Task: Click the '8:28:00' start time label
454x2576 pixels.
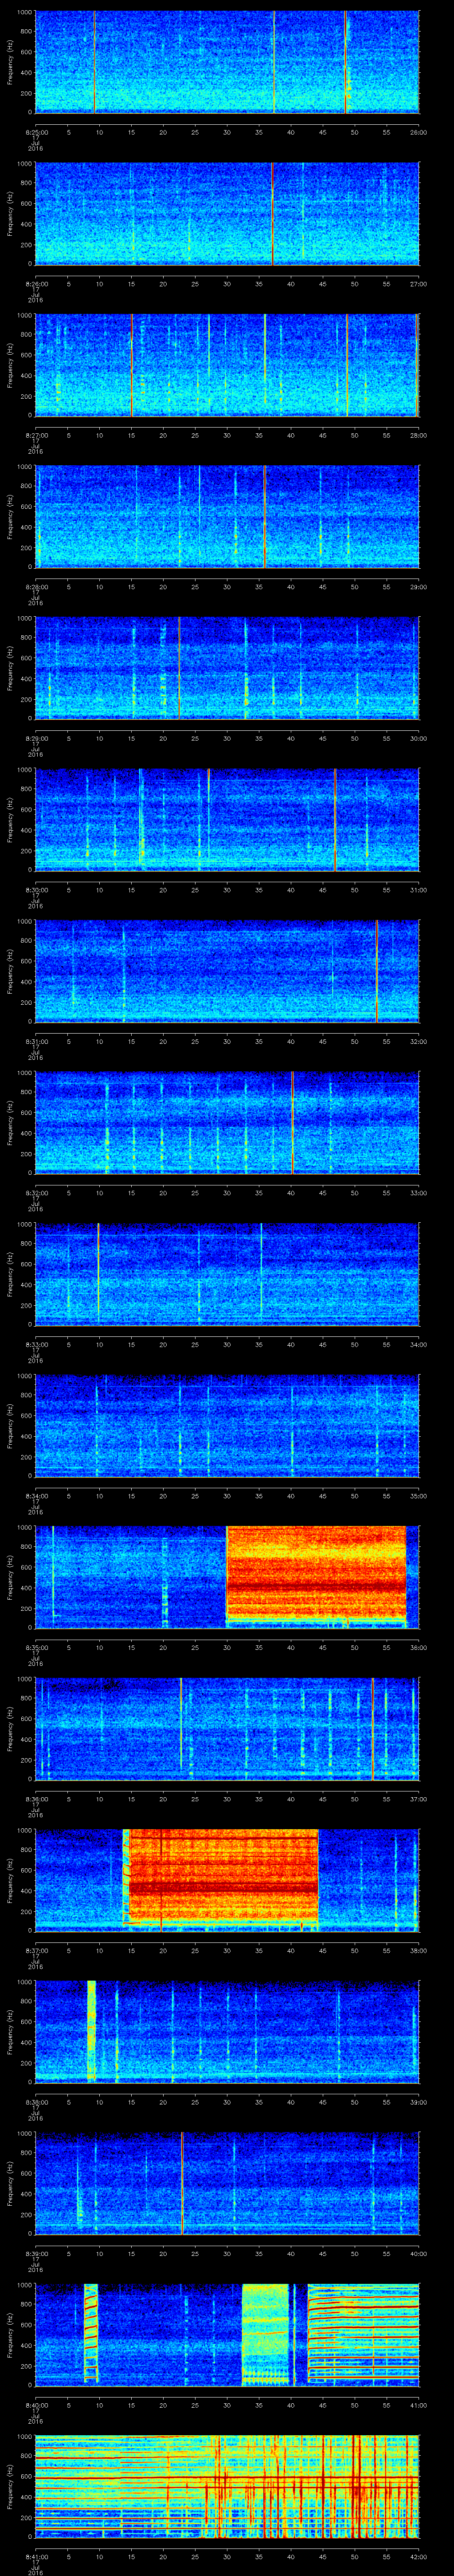Action: (x=36, y=587)
